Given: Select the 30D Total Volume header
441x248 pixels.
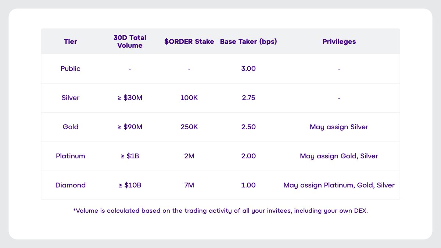Looking at the screenshot, I should 130,42.
